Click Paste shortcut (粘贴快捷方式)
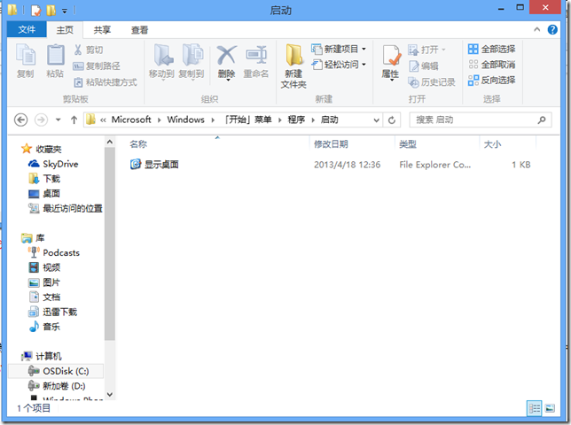This screenshot has width=571, height=425. coord(106,82)
